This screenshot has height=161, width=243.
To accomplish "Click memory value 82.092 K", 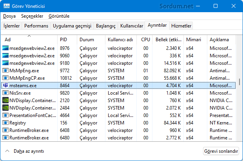I will pos(172,71).
